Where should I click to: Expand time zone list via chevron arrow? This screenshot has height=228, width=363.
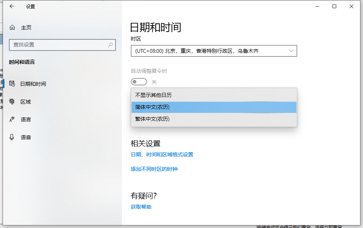(291, 51)
